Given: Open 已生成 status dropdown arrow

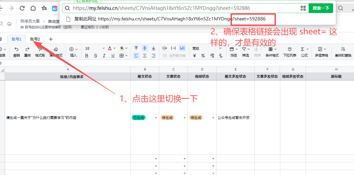Looking at the screenshot, I should [156, 118].
